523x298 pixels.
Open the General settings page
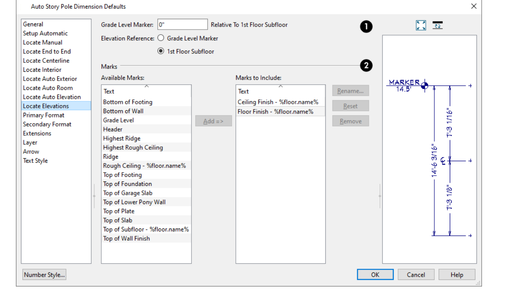pos(33,24)
